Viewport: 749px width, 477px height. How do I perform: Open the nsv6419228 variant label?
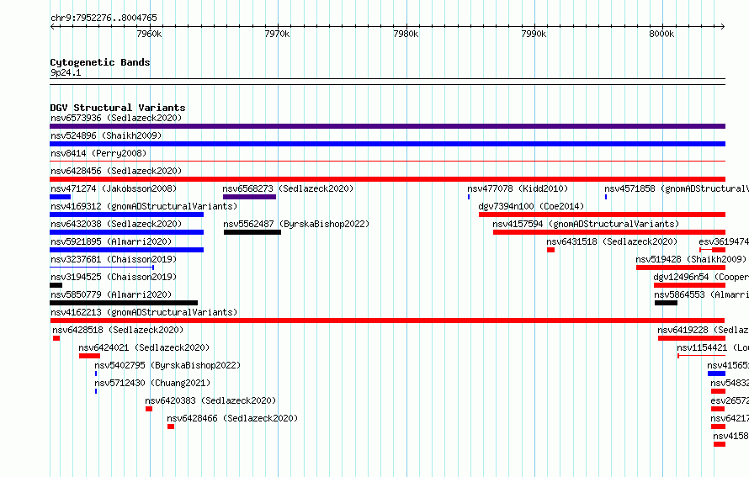(703, 330)
